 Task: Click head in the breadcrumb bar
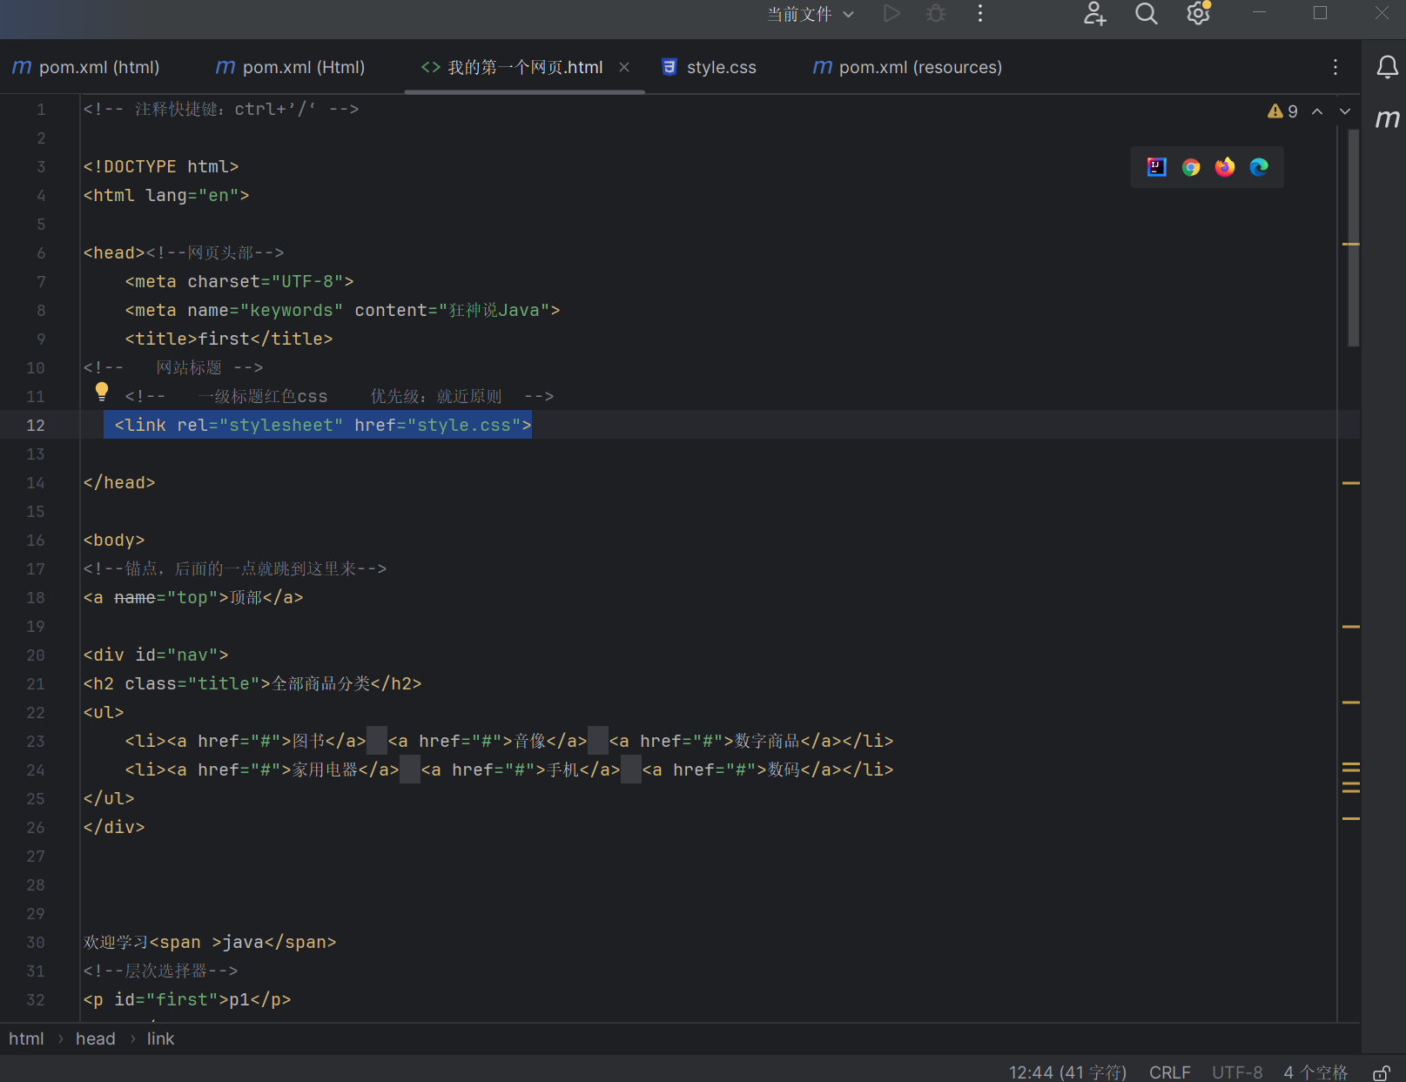[x=95, y=1038]
